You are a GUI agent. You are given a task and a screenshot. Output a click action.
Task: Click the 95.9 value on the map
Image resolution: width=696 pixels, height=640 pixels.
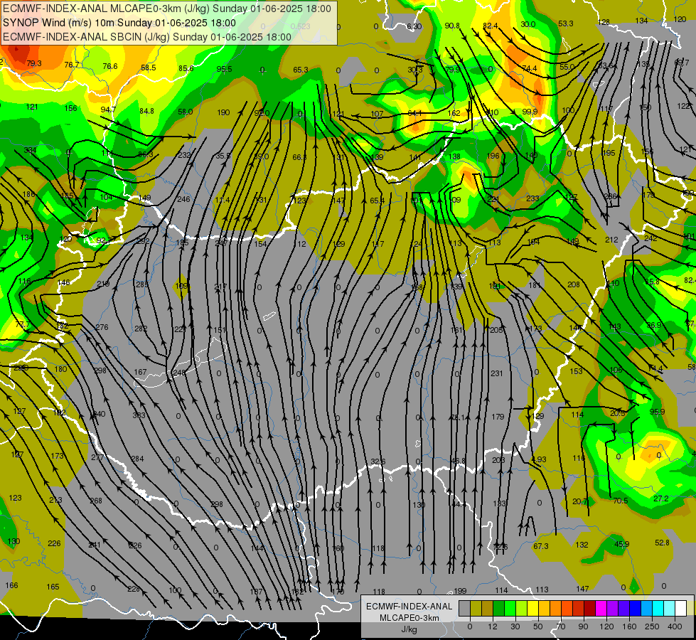tap(657, 412)
